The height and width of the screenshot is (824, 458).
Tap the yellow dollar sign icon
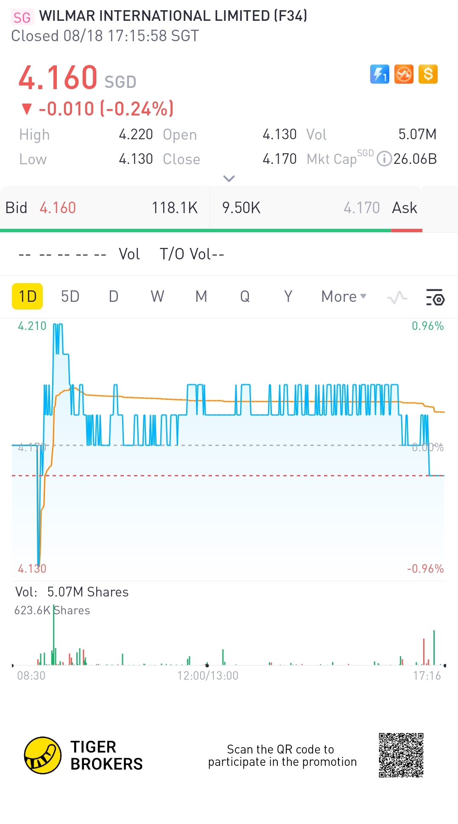click(428, 74)
